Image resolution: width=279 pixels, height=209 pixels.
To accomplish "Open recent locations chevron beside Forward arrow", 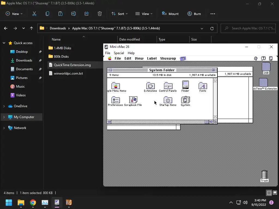I will [x=23, y=28].
